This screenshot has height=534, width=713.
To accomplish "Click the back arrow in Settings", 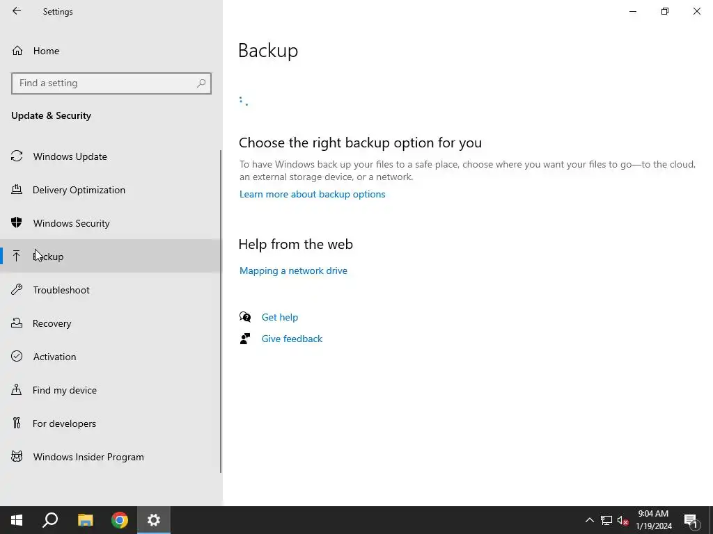I will [x=17, y=11].
